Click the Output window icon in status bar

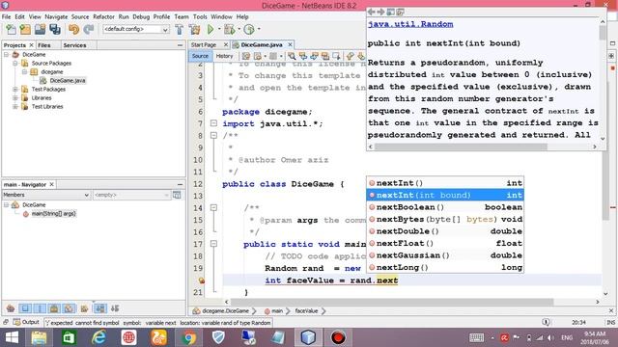16,322
